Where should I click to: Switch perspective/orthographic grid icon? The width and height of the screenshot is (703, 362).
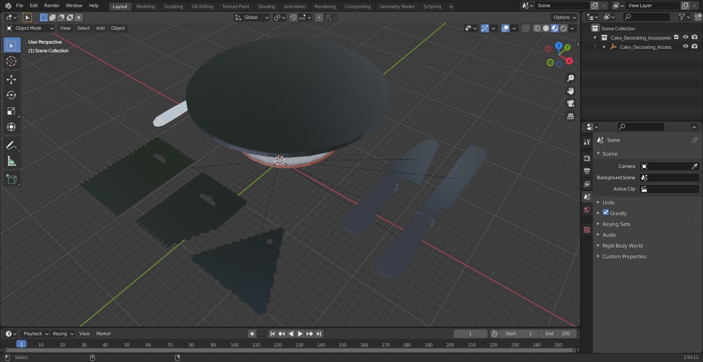pos(570,117)
